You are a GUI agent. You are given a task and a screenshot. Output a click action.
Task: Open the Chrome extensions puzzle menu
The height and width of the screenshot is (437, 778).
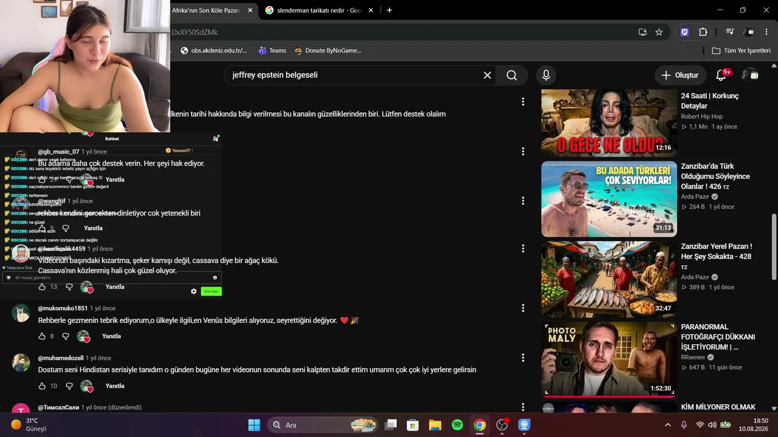tap(703, 32)
